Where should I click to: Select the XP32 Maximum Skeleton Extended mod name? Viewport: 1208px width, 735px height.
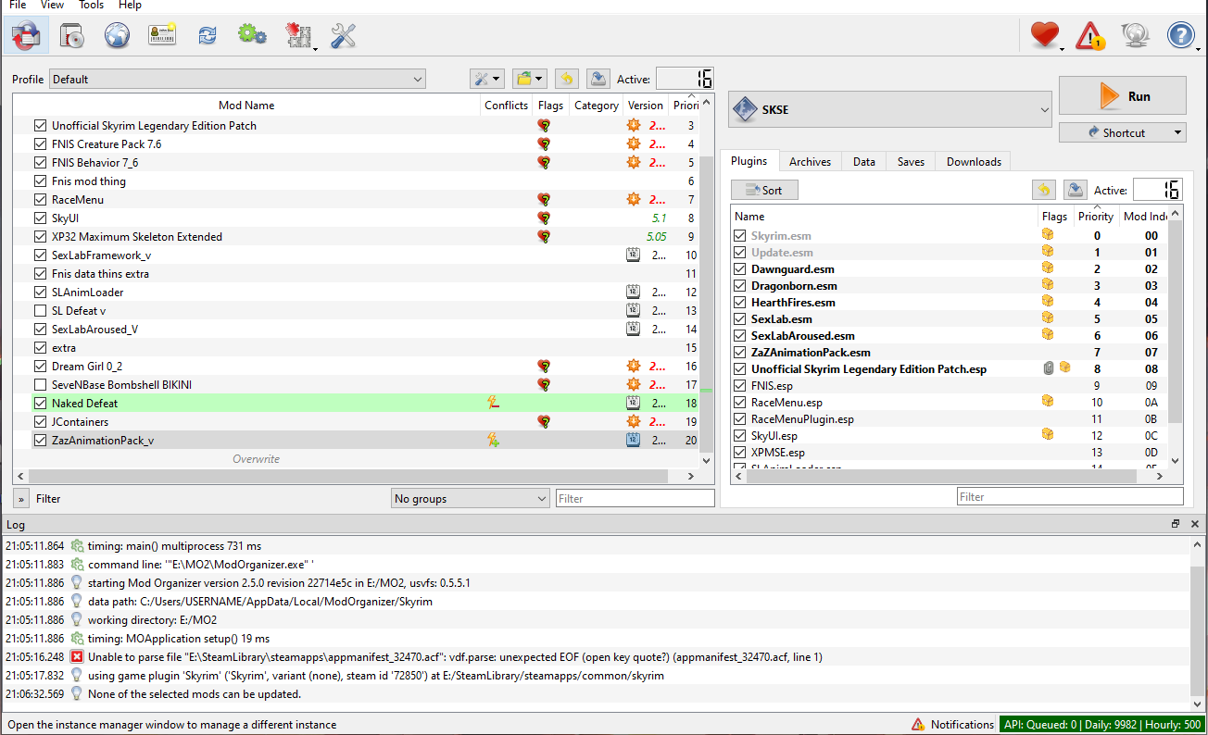click(x=137, y=236)
